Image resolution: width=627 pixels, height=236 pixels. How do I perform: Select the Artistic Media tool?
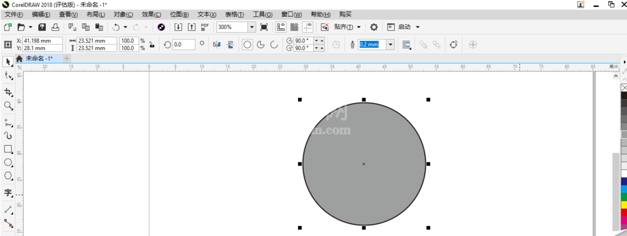point(8,136)
